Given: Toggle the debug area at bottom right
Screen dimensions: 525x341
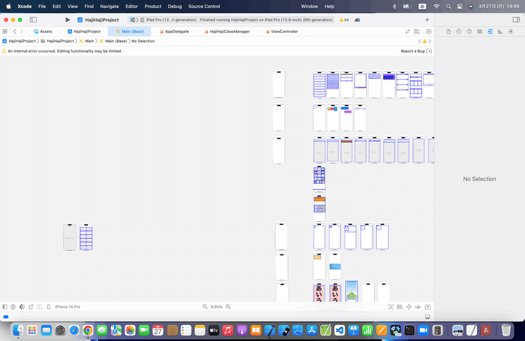Looking at the screenshot, I should (428, 317).
